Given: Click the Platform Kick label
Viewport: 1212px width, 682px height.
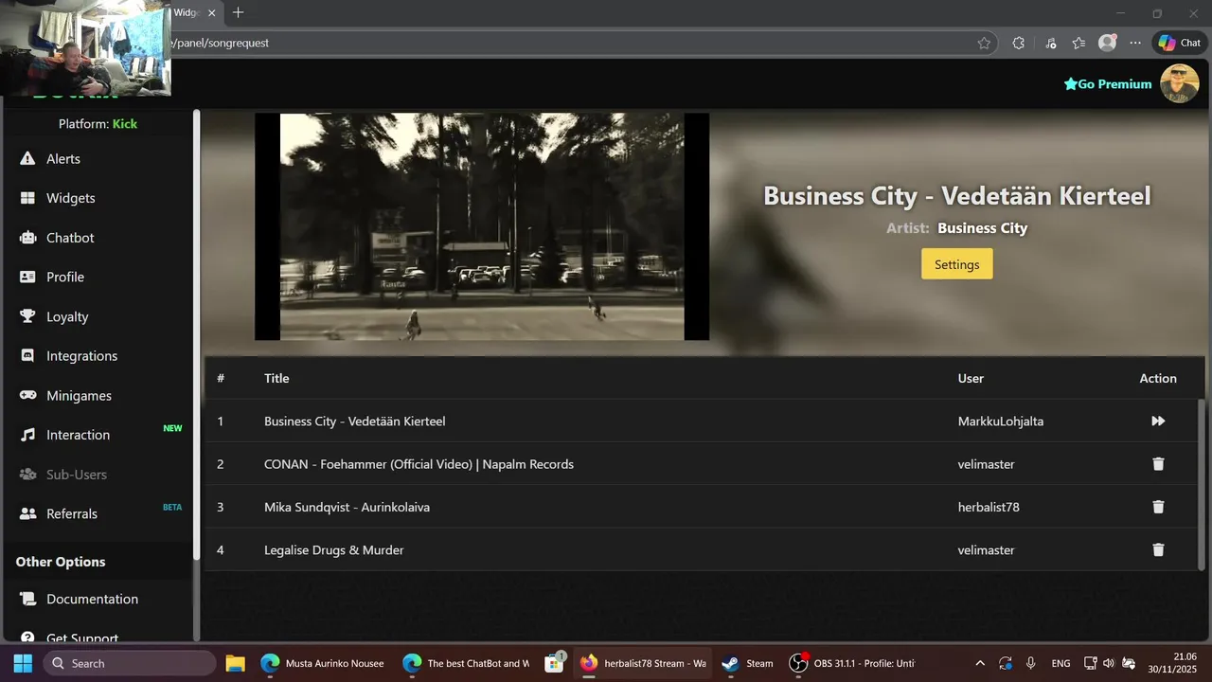Looking at the screenshot, I should (98, 124).
